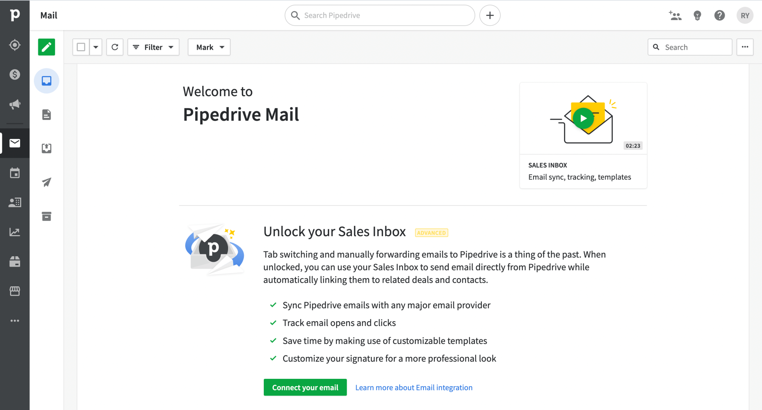The width and height of the screenshot is (762, 410).
Task: Open the Archive mail folder
Action: pyautogui.click(x=46, y=217)
